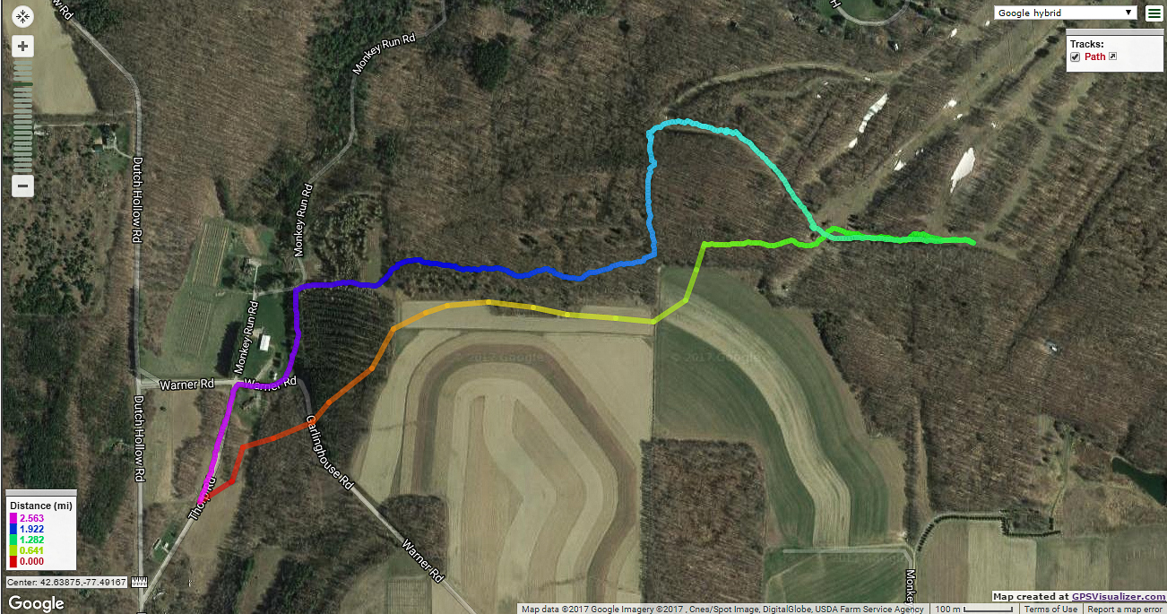
Task: Click the 100 m map scale indicator
Action: (973, 609)
